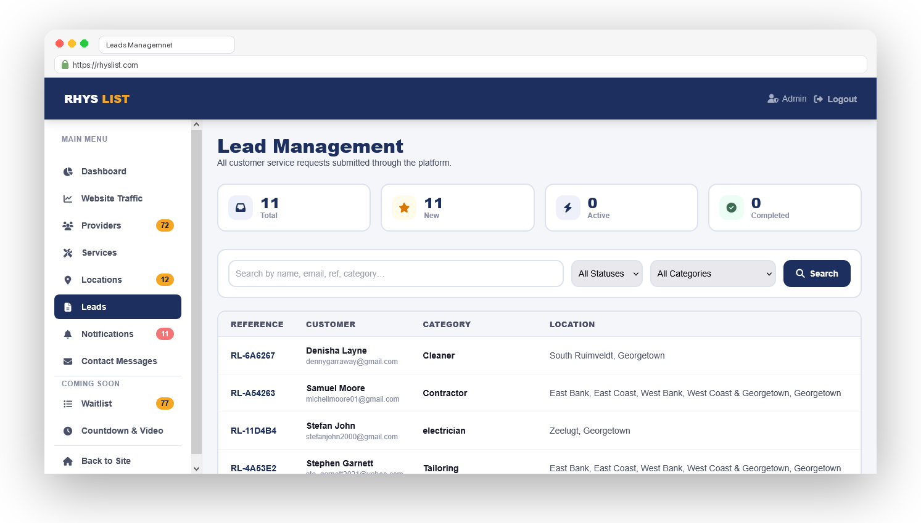
Task: Click the Locations pin icon
Action: click(x=68, y=280)
